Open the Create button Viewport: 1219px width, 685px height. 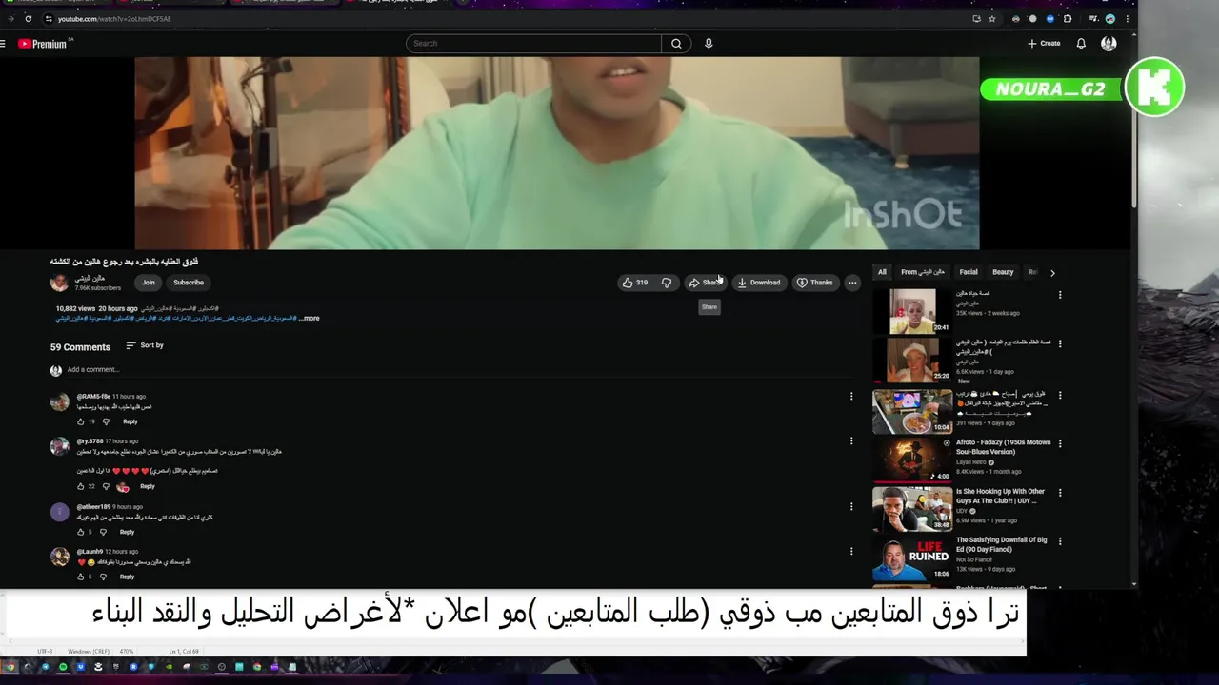click(x=1044, y=44)
